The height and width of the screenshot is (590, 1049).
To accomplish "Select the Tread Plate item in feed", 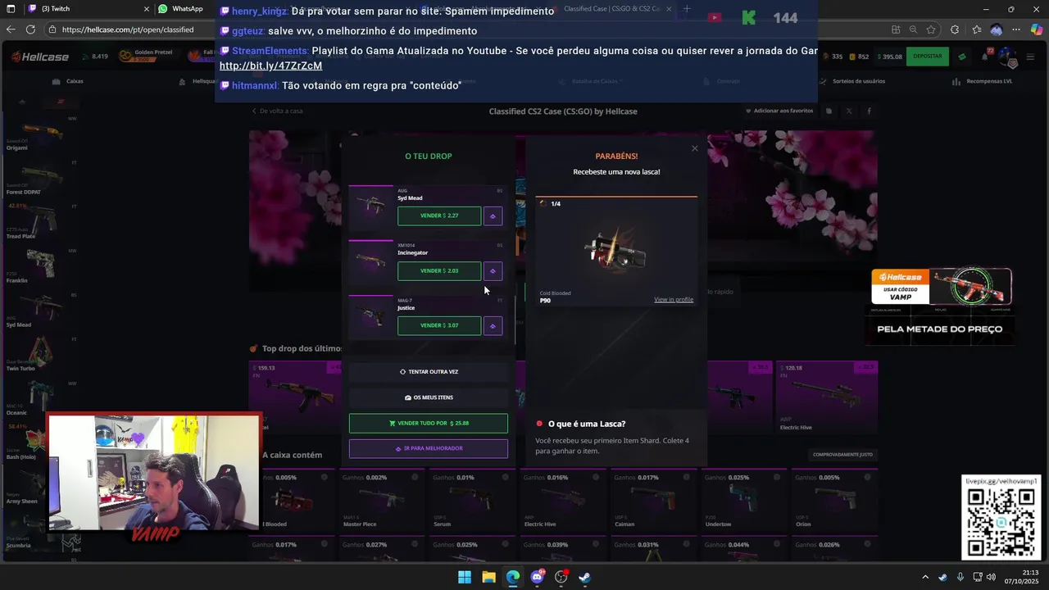I will pos(41,223).
